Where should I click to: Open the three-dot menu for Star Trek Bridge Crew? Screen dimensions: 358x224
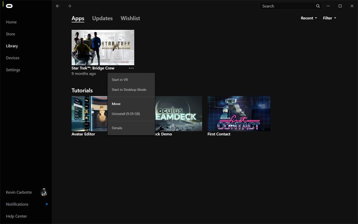pyautogui.click(x=131, y=68)
